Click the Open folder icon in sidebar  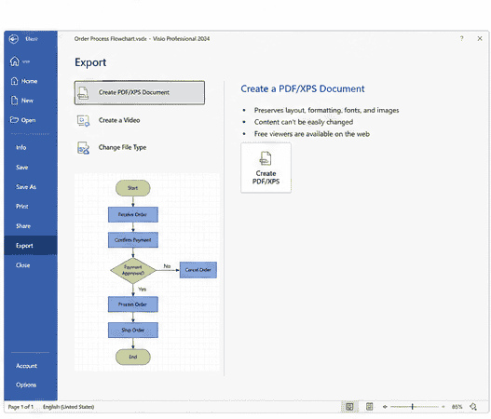click(x=14, y=120)
